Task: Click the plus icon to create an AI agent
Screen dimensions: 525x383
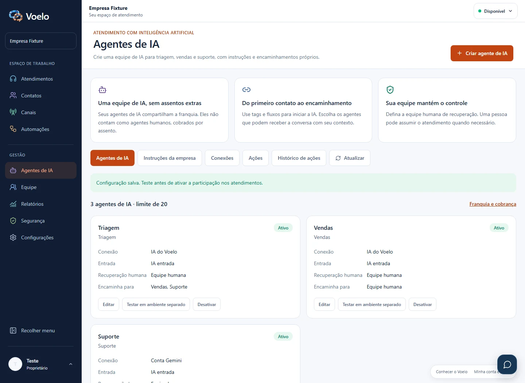Action: [459, 53]
